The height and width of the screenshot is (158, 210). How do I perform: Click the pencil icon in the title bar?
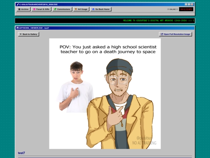click(x=17, y=4)
